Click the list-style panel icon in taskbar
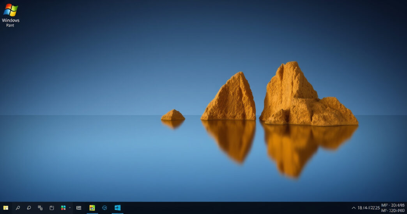 79,208
